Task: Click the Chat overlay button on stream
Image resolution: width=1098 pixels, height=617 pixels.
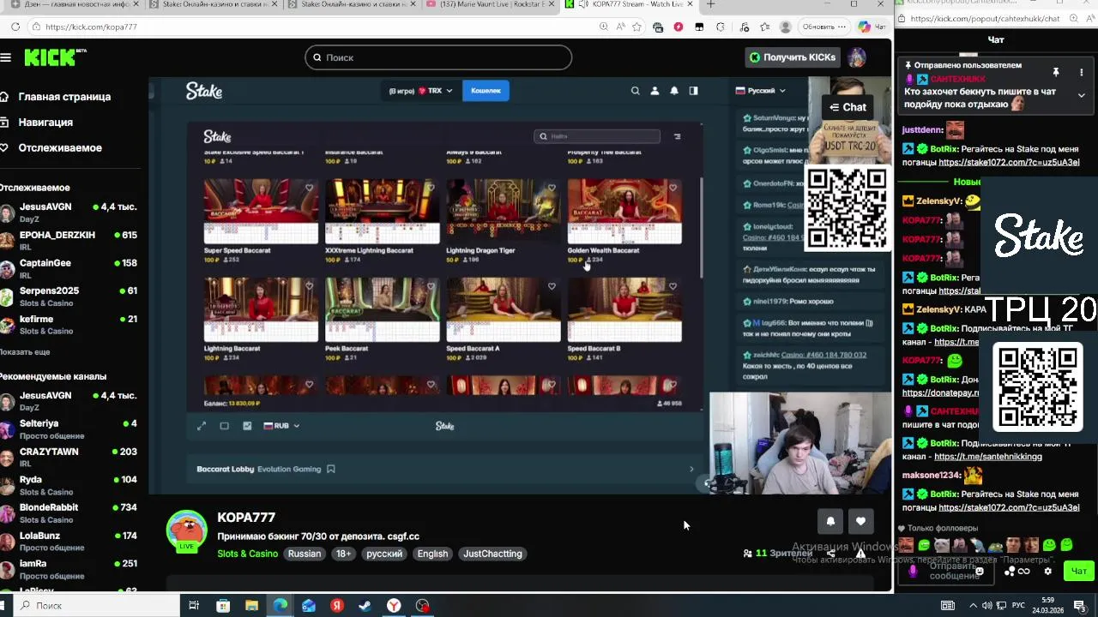Action: (848, 107)
